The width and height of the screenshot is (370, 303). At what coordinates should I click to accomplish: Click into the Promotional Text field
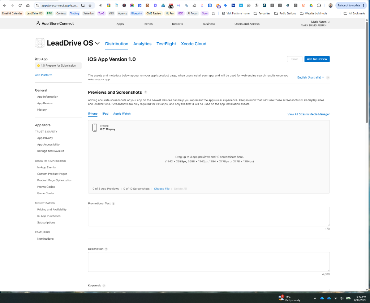tap(208, 217)
